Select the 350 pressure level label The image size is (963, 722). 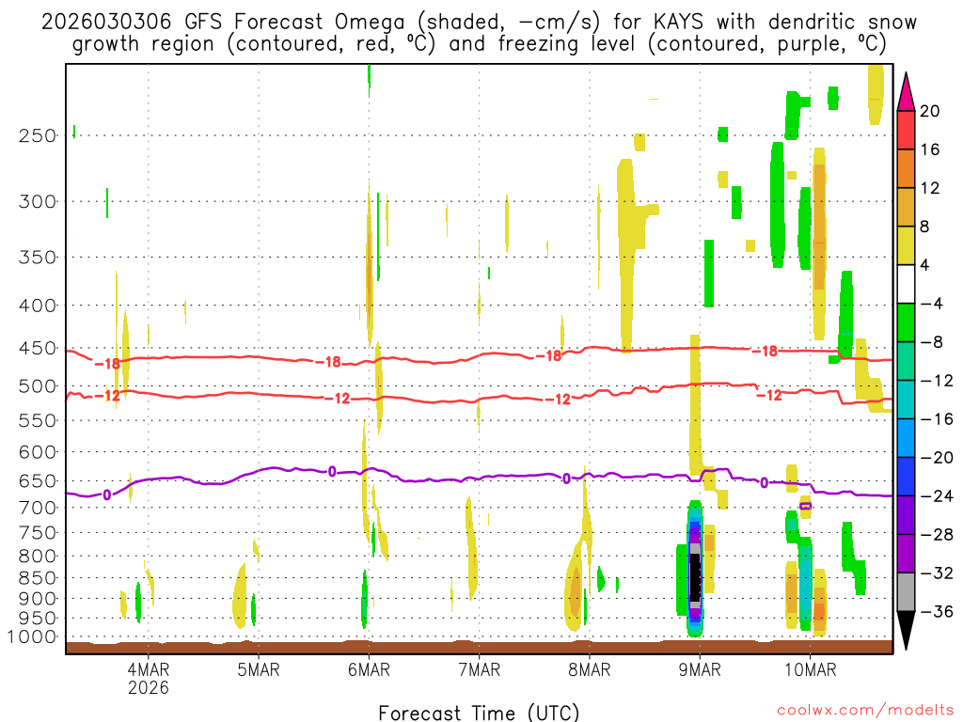38,258
